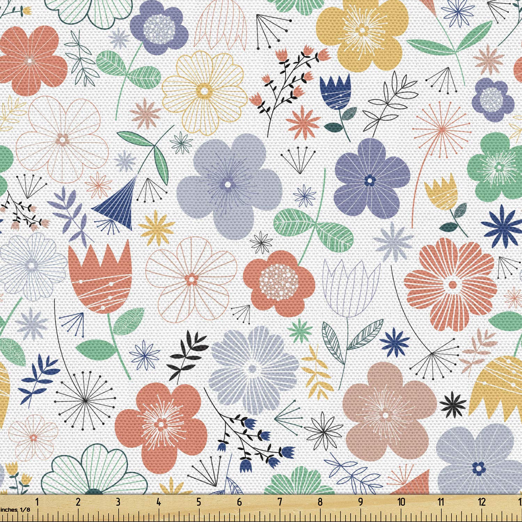
Task: Click the number 7 on the ruler
Action: click(x=279, y=501)
